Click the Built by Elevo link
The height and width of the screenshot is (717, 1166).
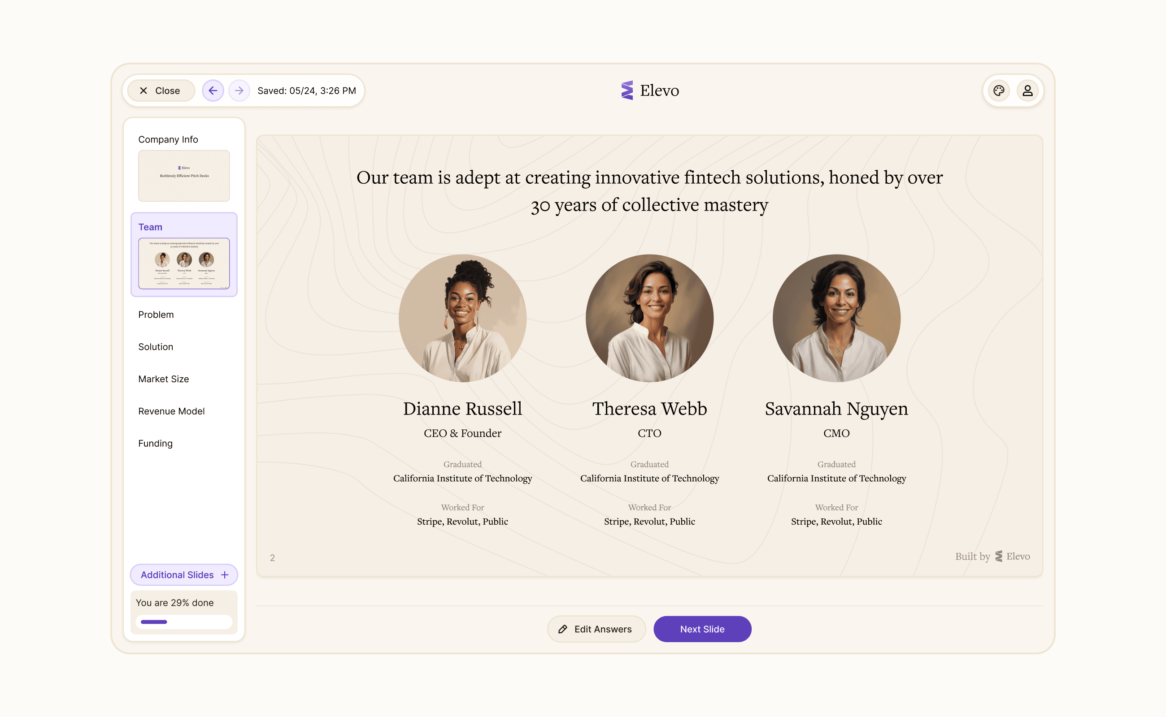(992, 556)
